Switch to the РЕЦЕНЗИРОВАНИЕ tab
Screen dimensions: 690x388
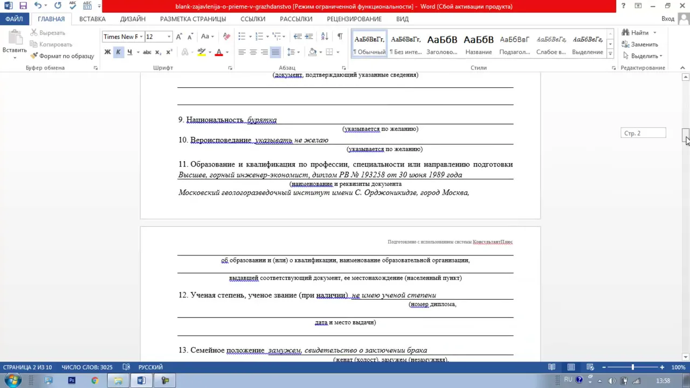point(354,19)
